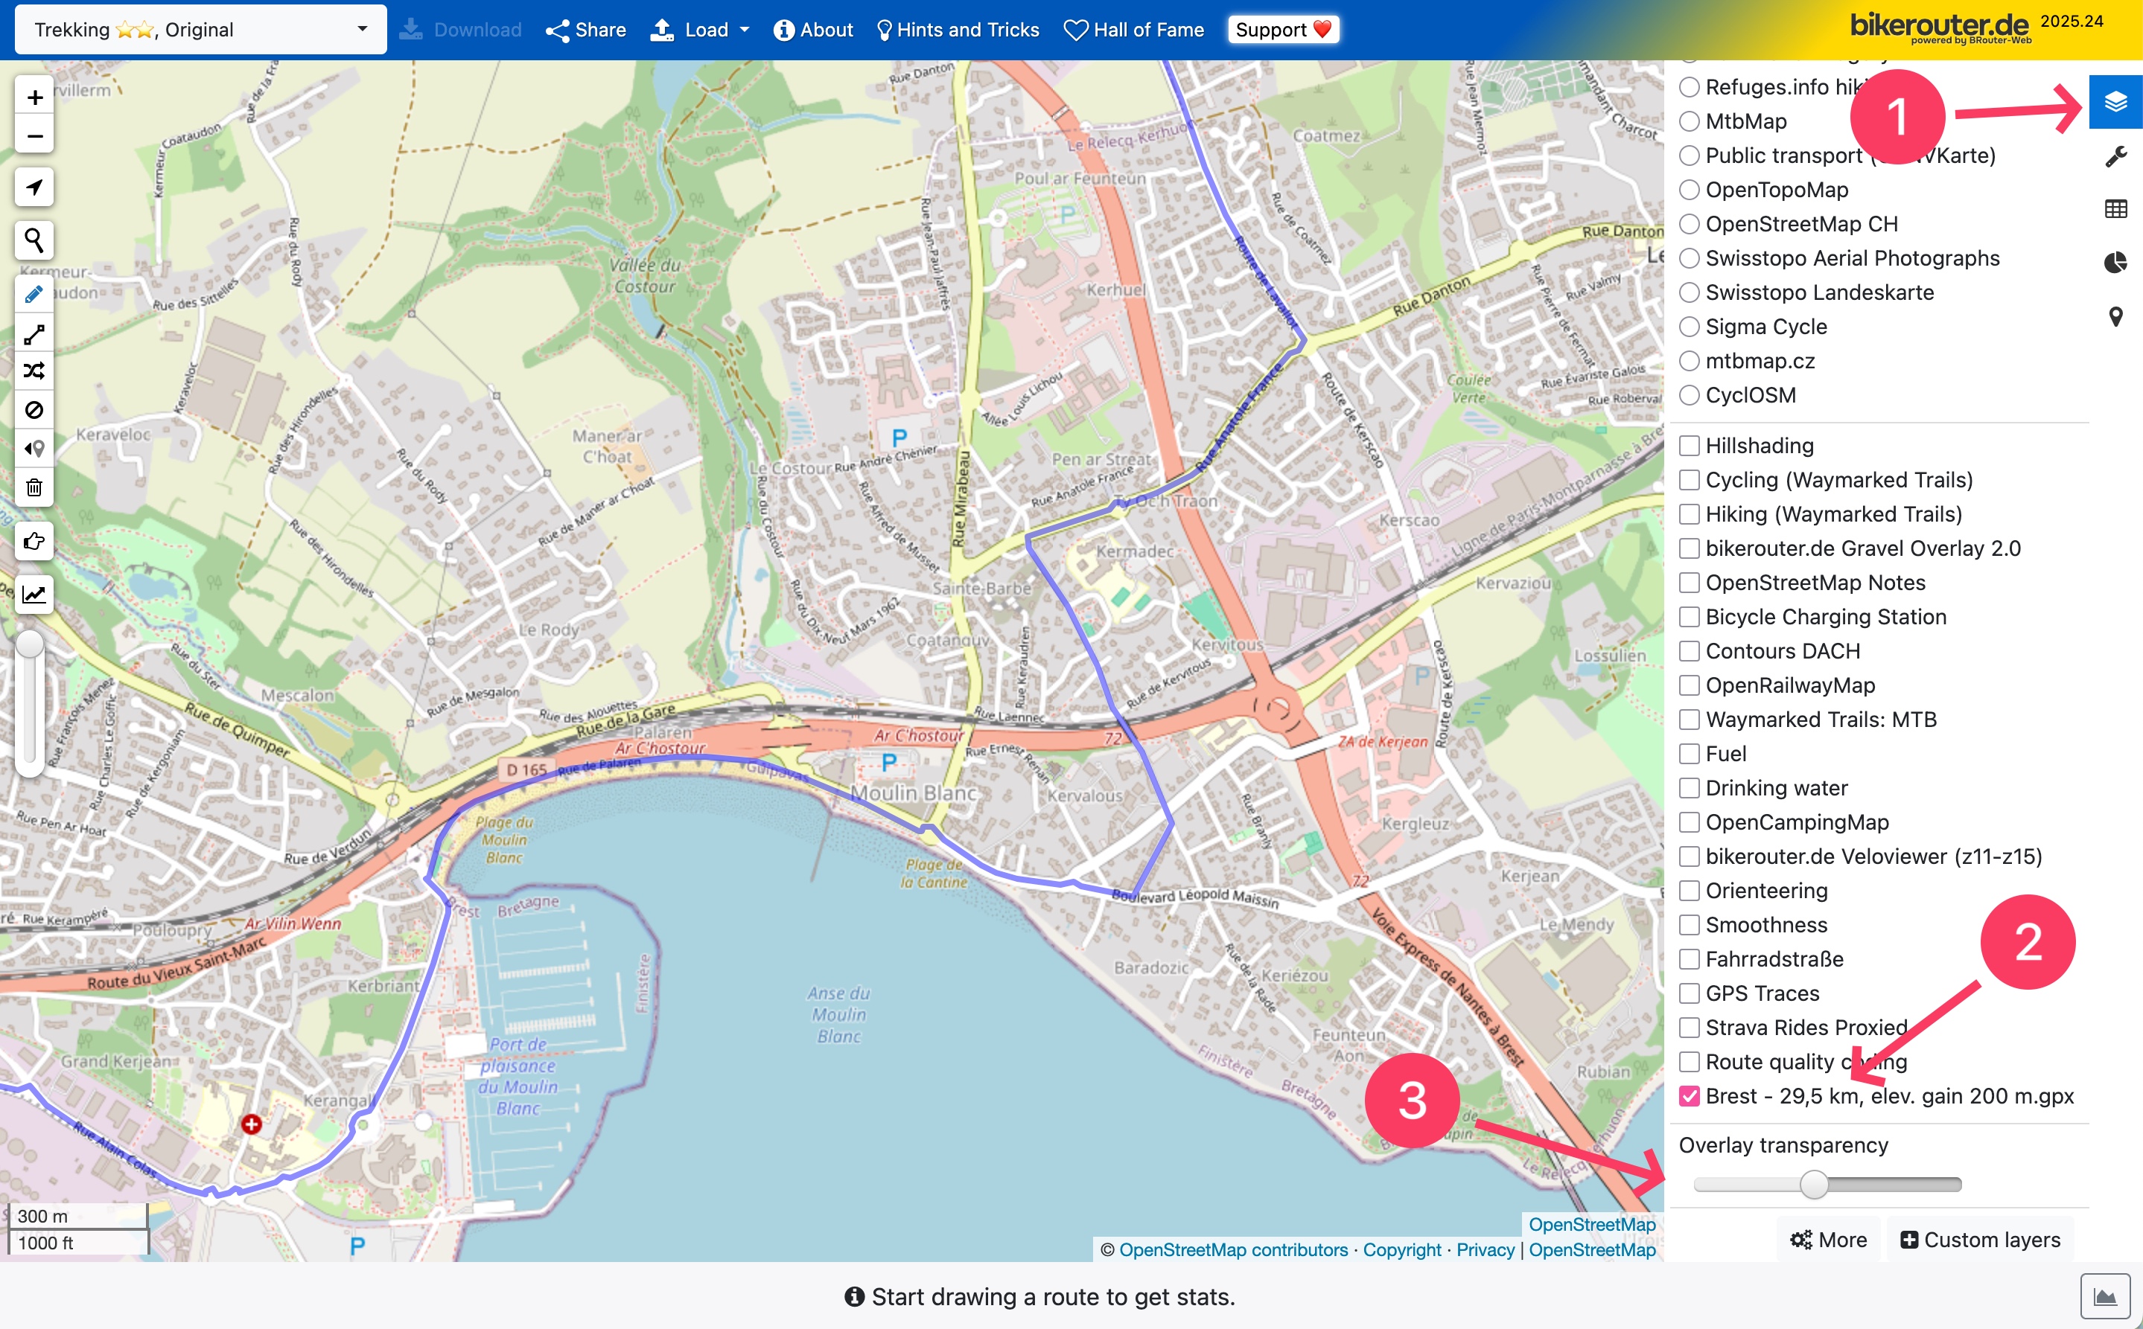Screen dimensions: 2143x1329
Task: Click the trash delete route icon
Action: (34, 487)
